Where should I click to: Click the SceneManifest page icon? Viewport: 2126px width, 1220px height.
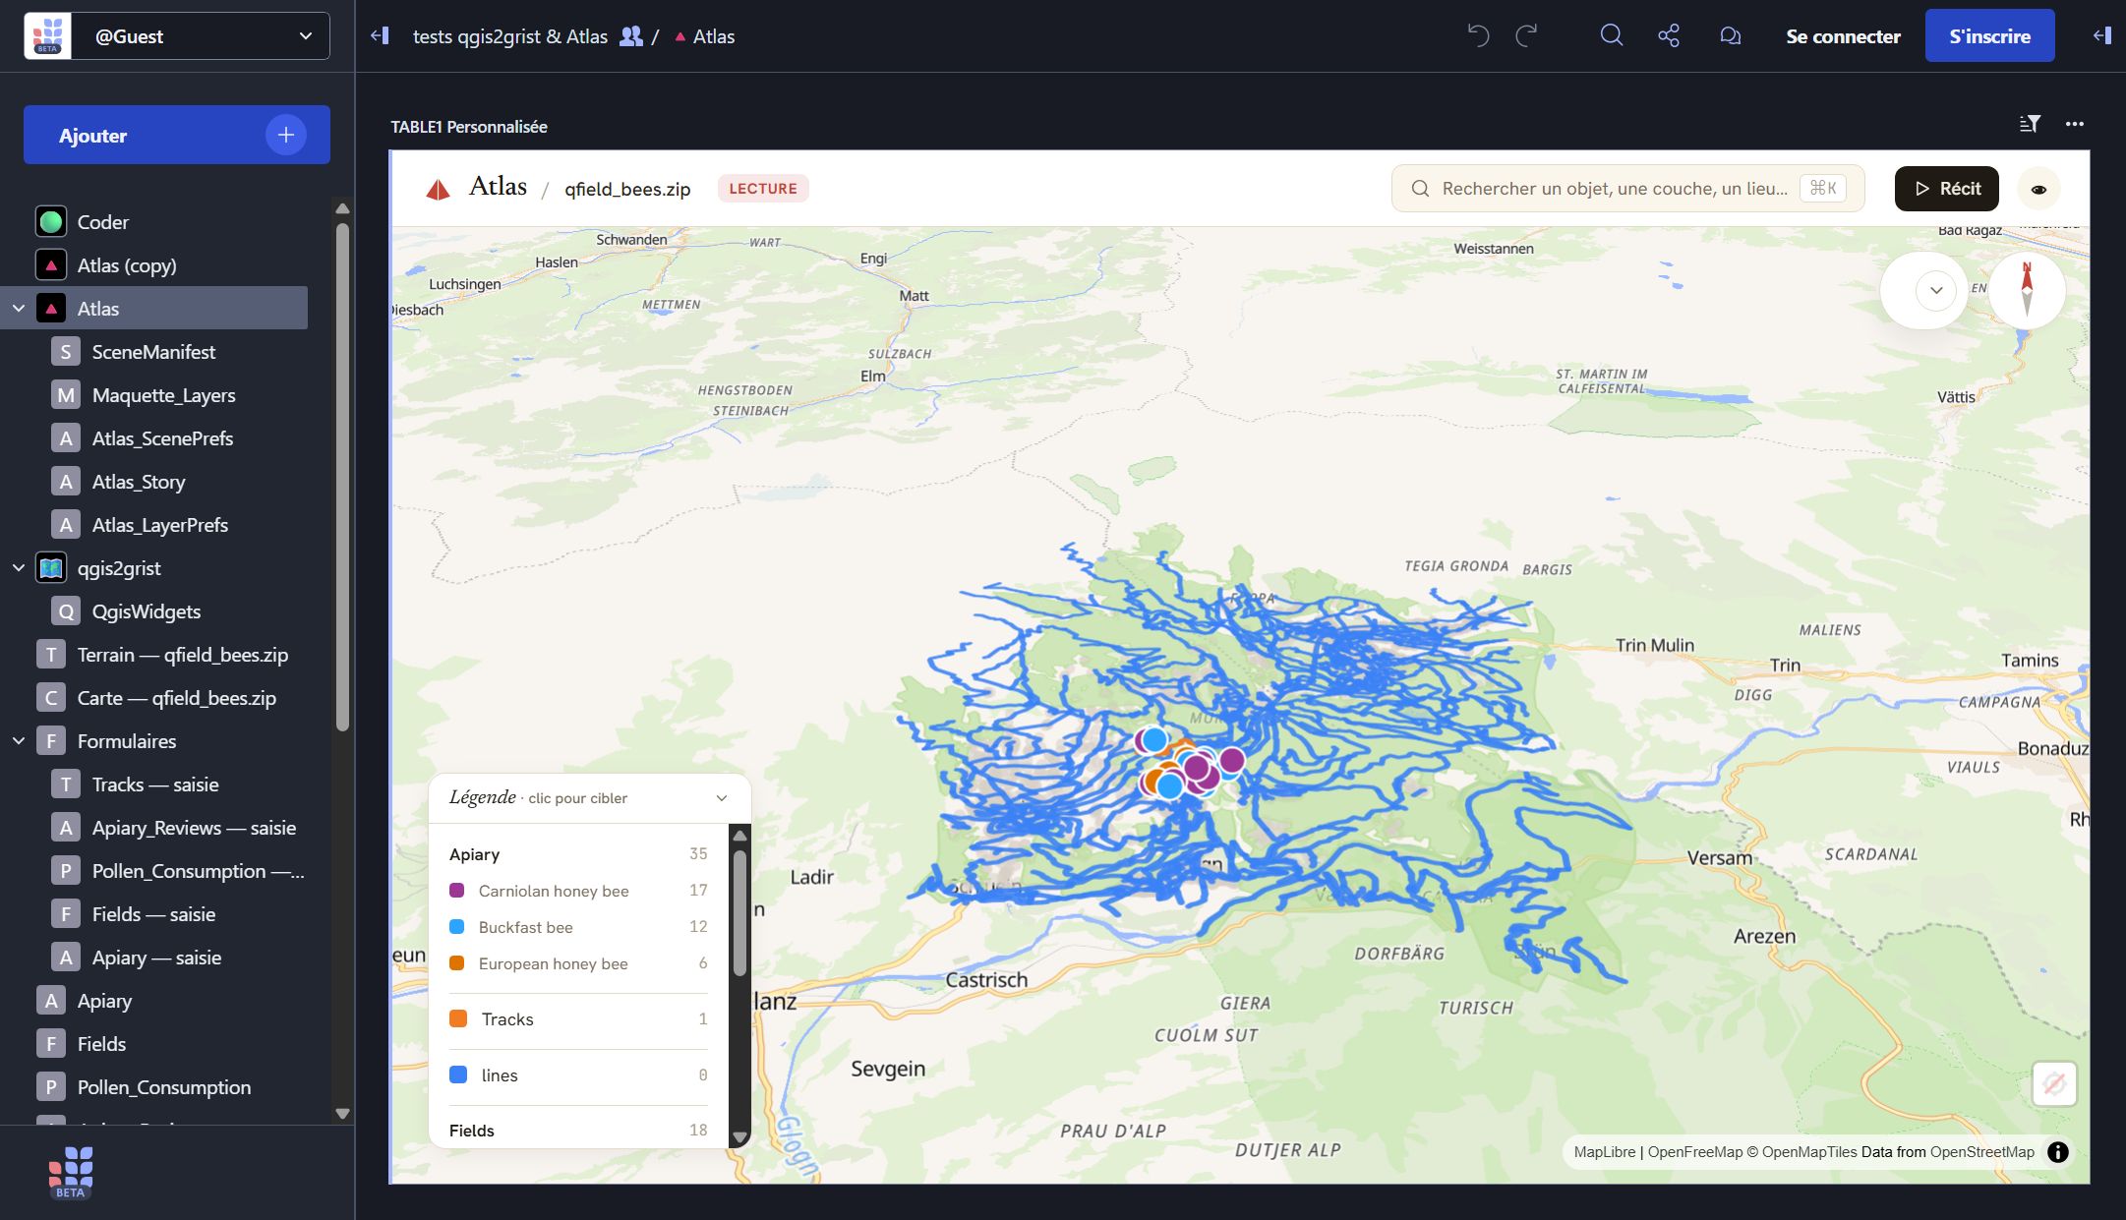(x=66, y=352)
